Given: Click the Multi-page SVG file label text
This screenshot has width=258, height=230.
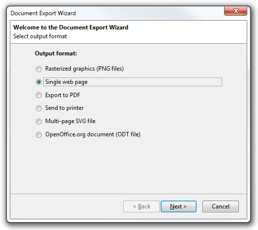Looking at the screenshot, I should pyautogui.click(x=70, y=121).
